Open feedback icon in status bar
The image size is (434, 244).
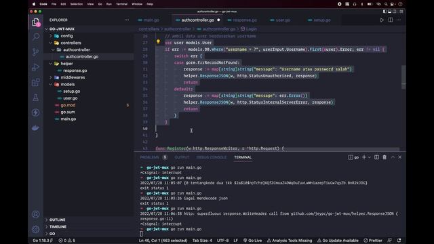click(390, 241)
